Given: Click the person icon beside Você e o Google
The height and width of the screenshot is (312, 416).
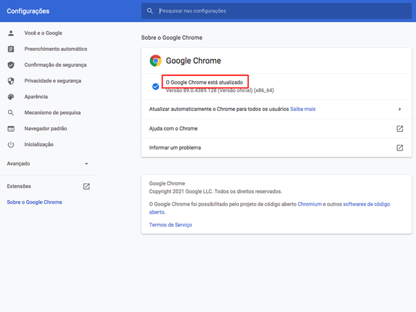Looking at the screenshot, I should [x=11, y=33].
